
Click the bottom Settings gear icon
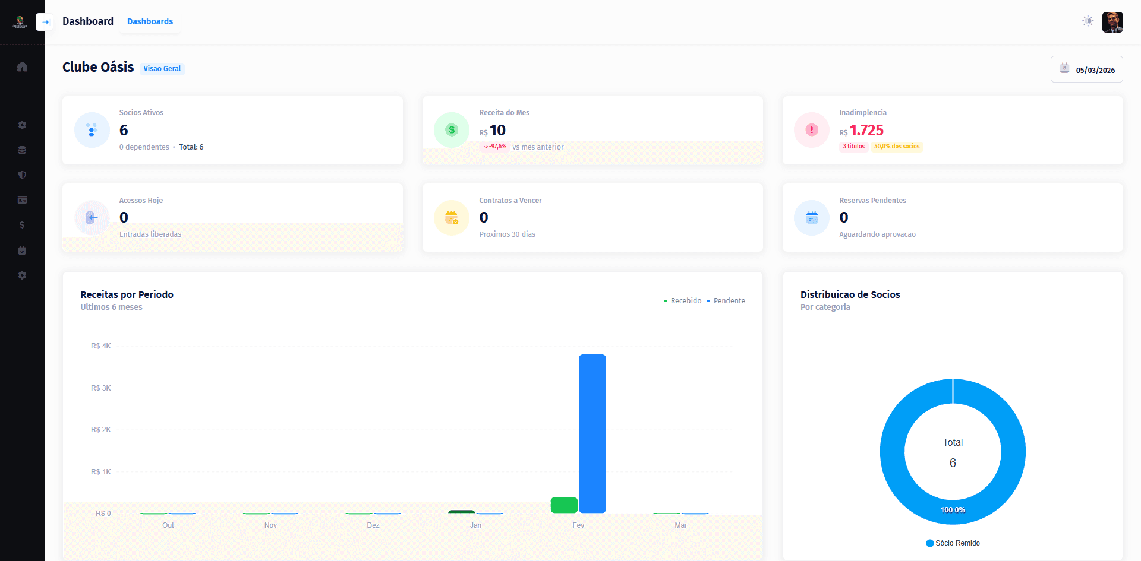click(22, 275)
